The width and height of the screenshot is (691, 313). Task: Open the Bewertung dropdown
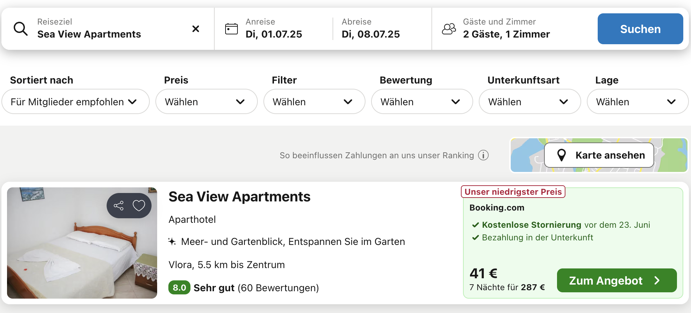point(422,101)
